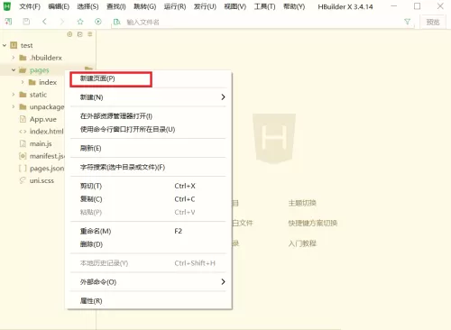Image resolution: width=451 pixels, height=330 pixels.
Task: Go back with the left arrow icon
Action: (44, 22)
